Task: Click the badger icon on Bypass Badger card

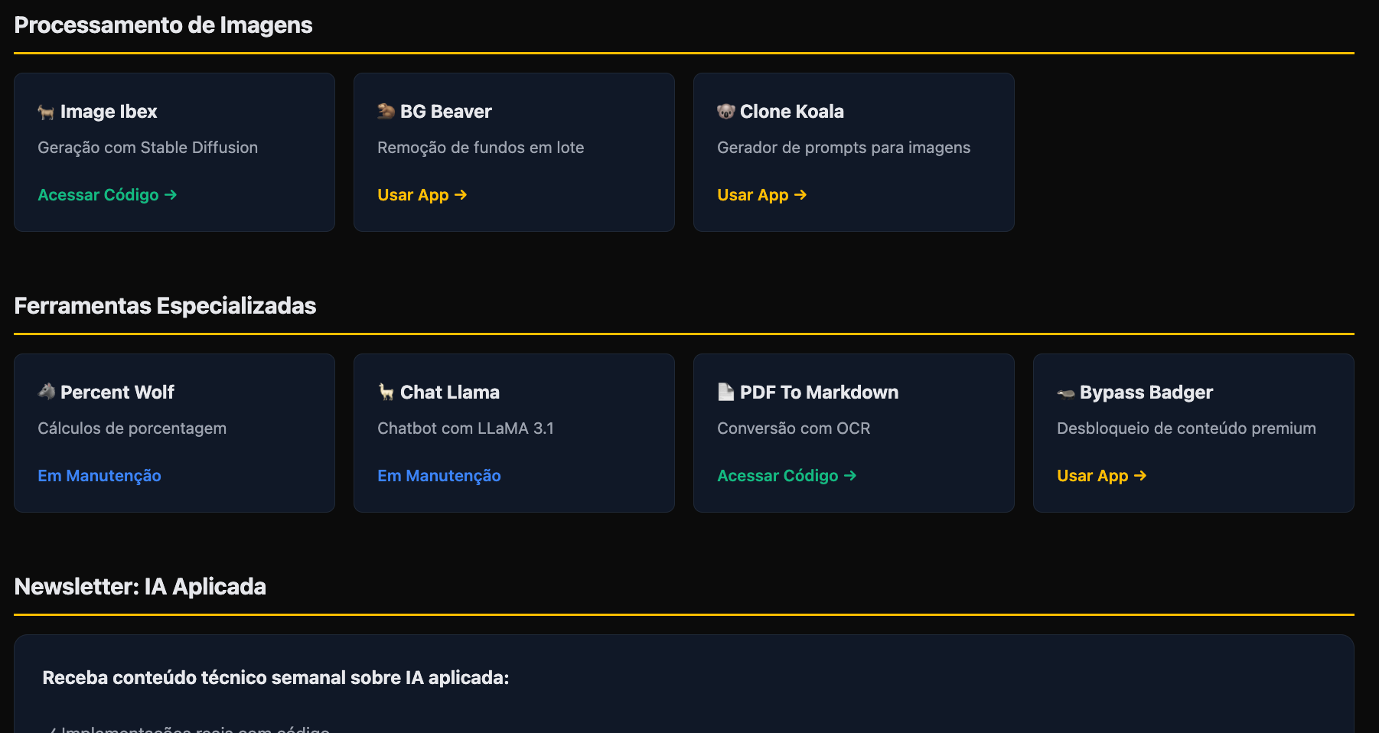Action: pos(1065,392)
